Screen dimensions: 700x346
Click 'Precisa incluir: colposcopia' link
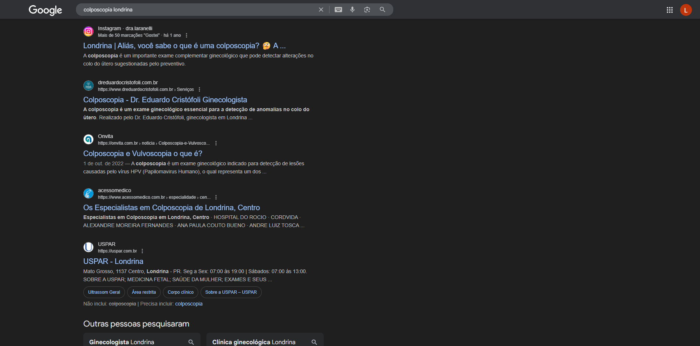point(189,304)
